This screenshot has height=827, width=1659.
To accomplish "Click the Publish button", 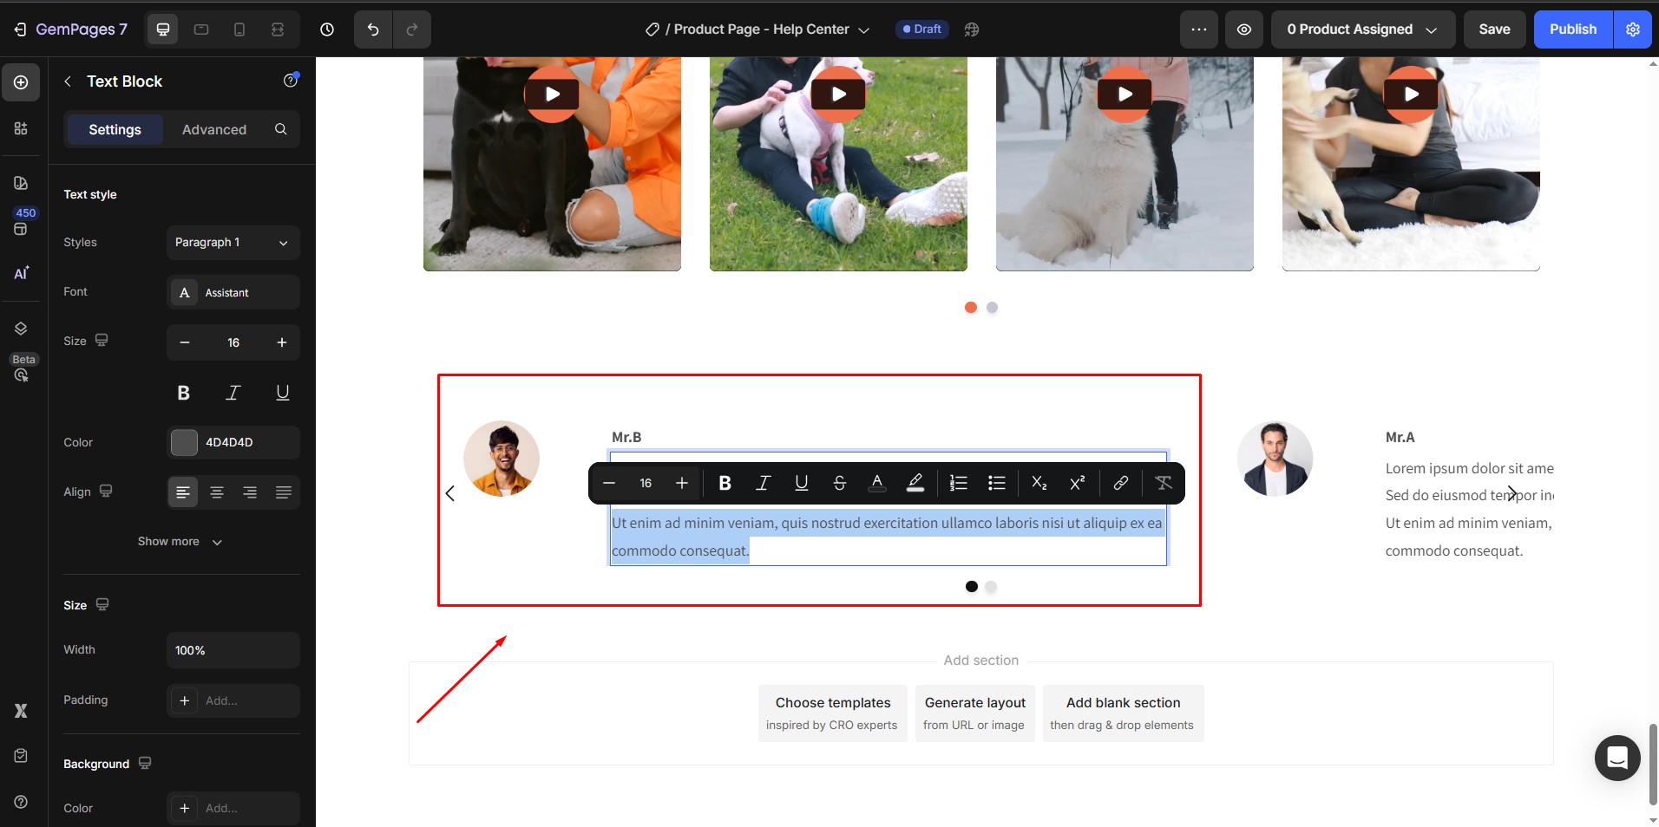I will (x=1572, y=29).
